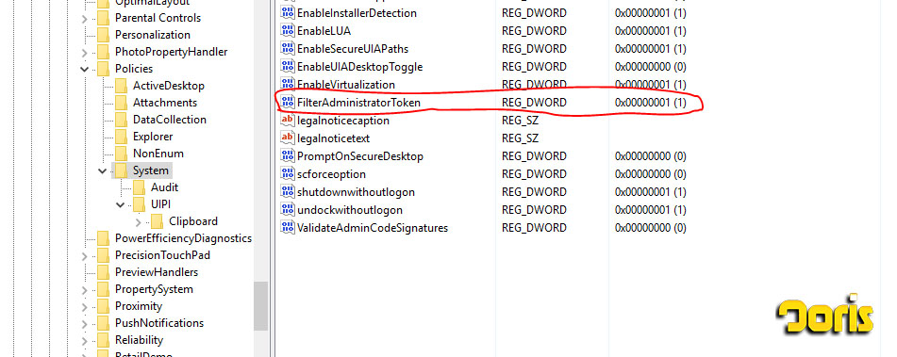
Task: Click the Personalization folder icon
Action: pyautogui.click(x=103, y=35)
